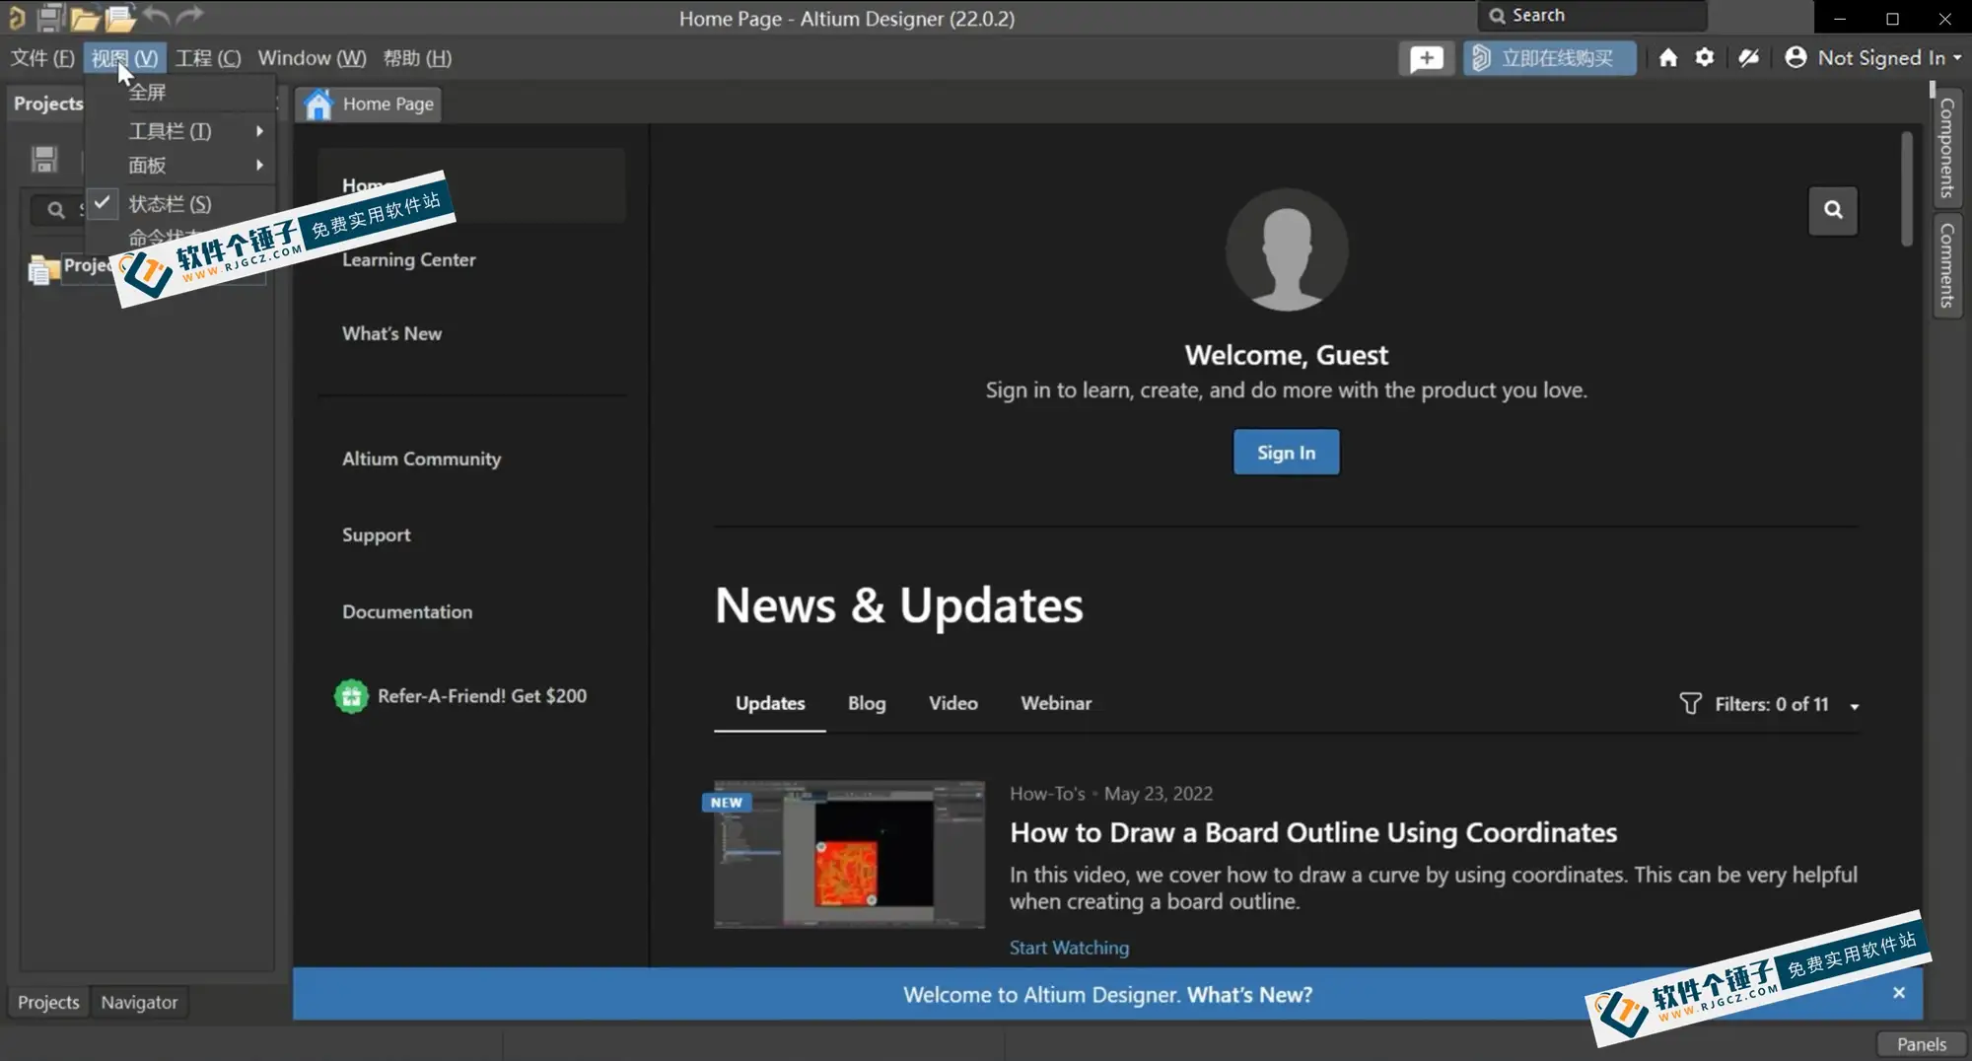This screenshot has width=1972, height=1061.
Task: Click the title bar Search input field
Action: 1592,16
